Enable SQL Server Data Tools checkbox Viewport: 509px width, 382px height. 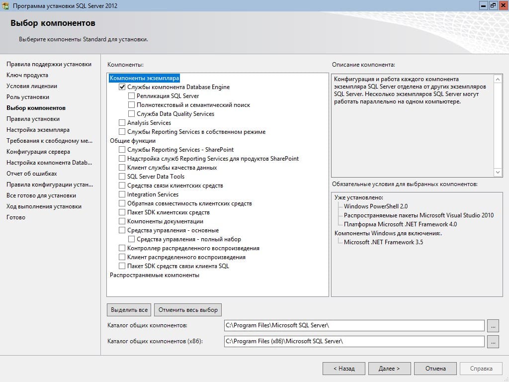122,177
